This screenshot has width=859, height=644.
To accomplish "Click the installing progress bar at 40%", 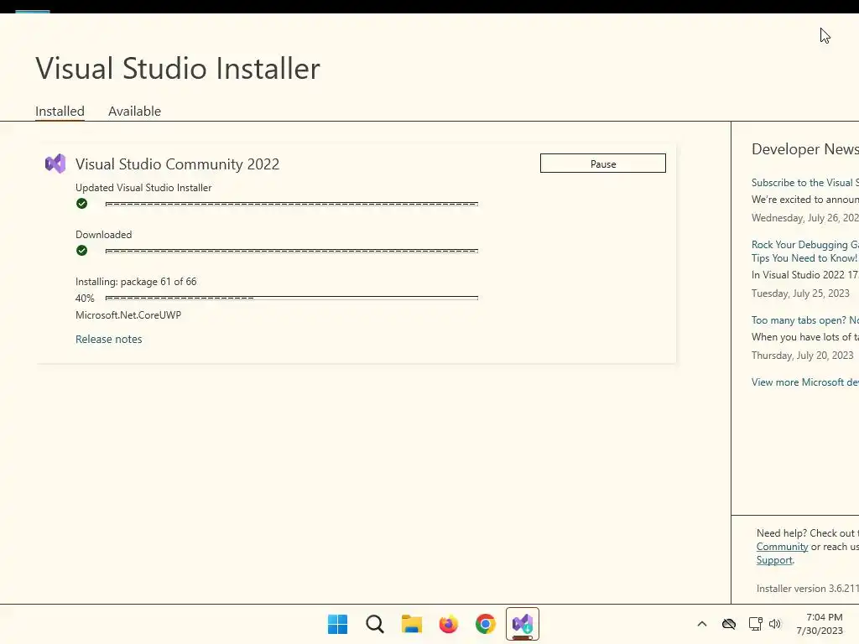I will (x=291, y=298).
